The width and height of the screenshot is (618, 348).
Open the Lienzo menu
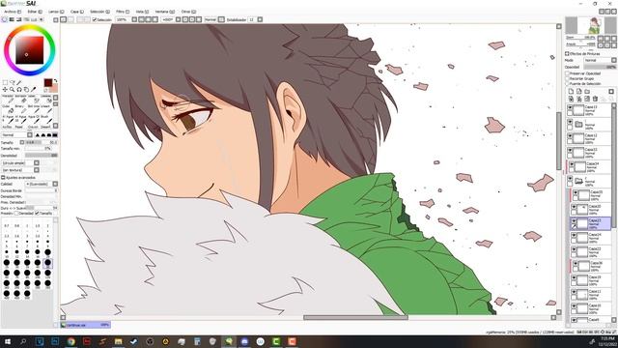pos(56,12)
